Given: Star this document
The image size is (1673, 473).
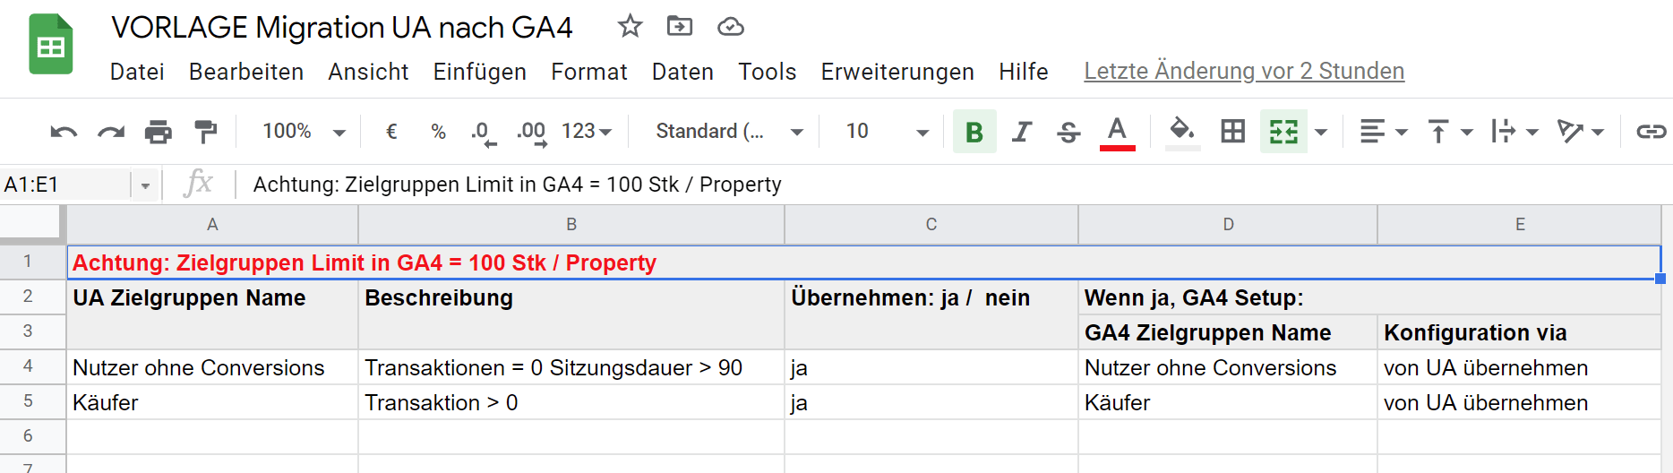Looking at the screenshot, I should (x=630, y=27).
